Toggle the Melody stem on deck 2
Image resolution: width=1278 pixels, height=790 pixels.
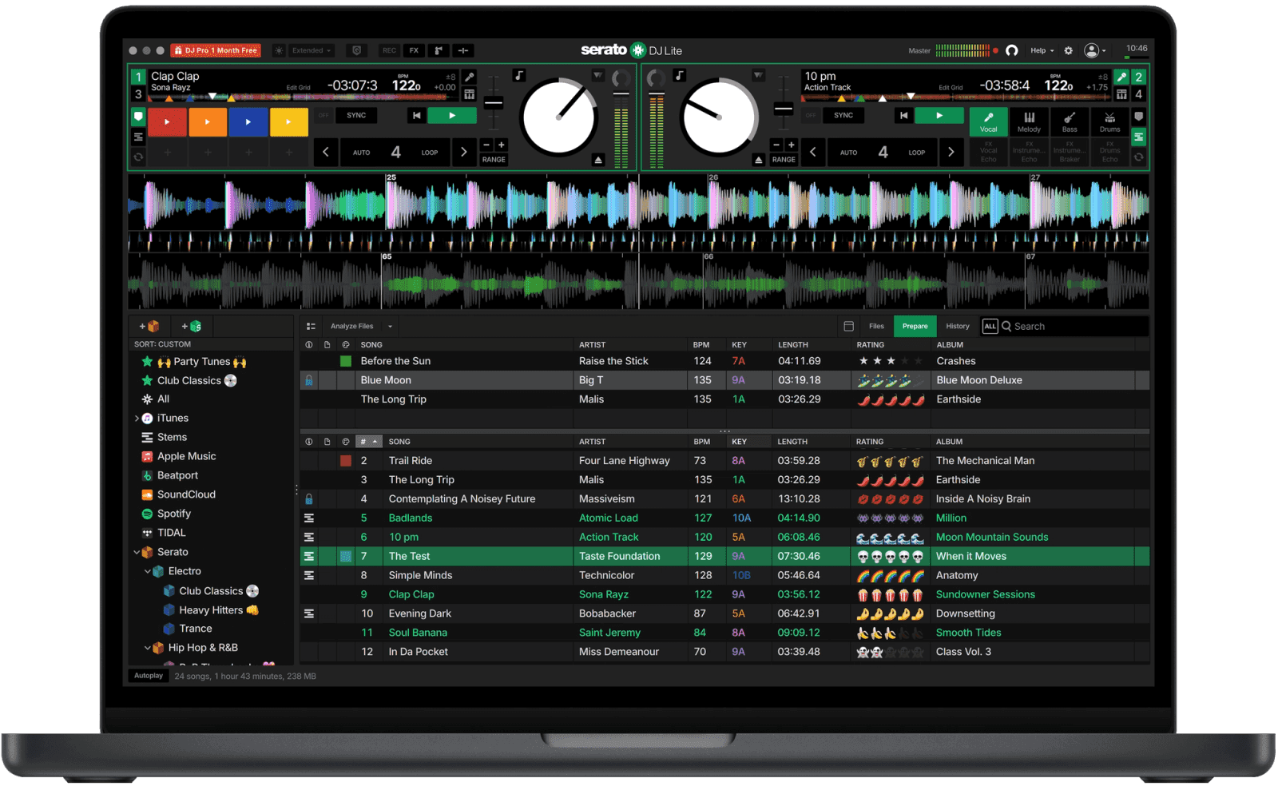(1029, 121)
